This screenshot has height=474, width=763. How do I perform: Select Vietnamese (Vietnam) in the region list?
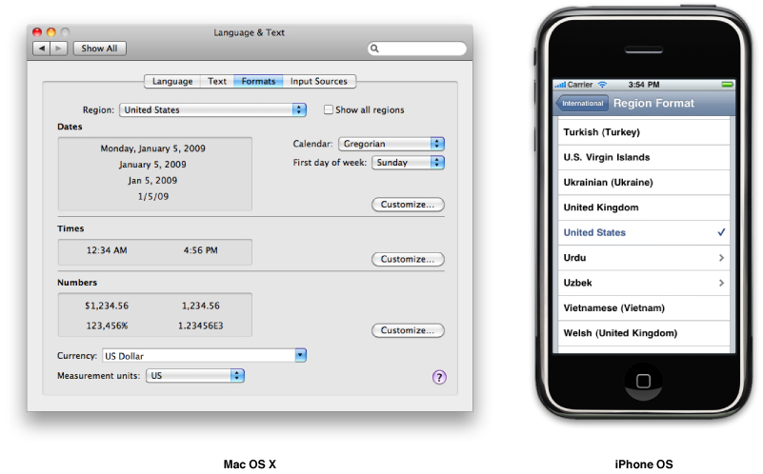click(x=644, y=308)
